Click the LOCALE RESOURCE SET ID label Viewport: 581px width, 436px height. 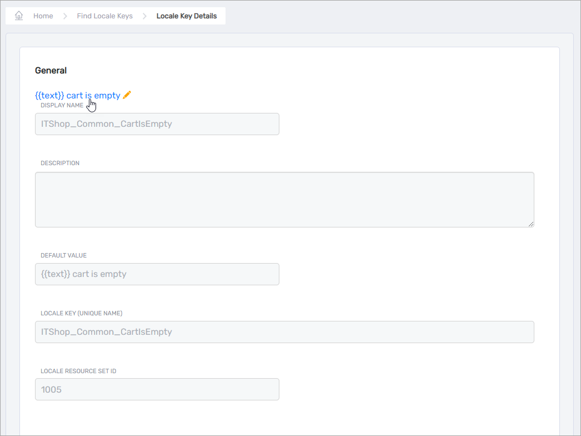[78, 371]
